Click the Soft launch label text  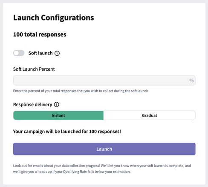40,53
